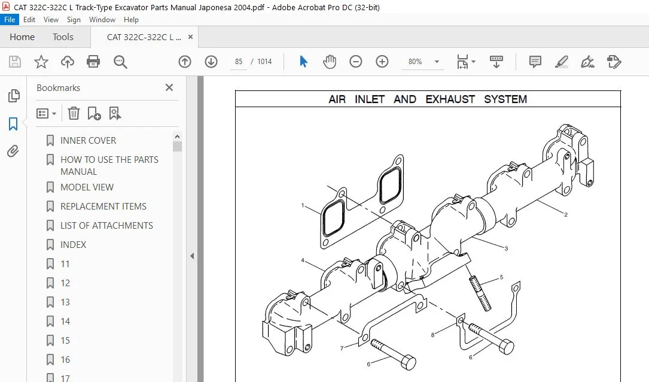Viewport: 649px width, 382px height.
Task: Open HOW TO USE THE PARTS MANUAL bookmark
Action: pos(109,165)
